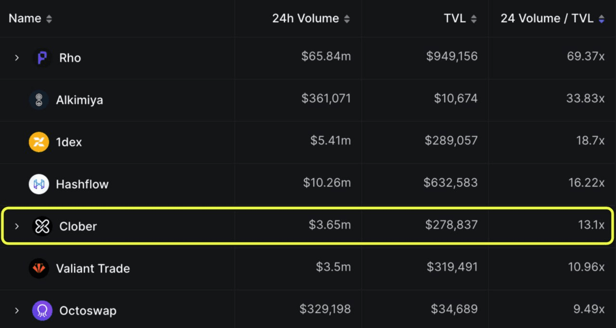Sort by Name using its sort arrows
The width and height of the screenshot is (616, 328).
[49, 19]
